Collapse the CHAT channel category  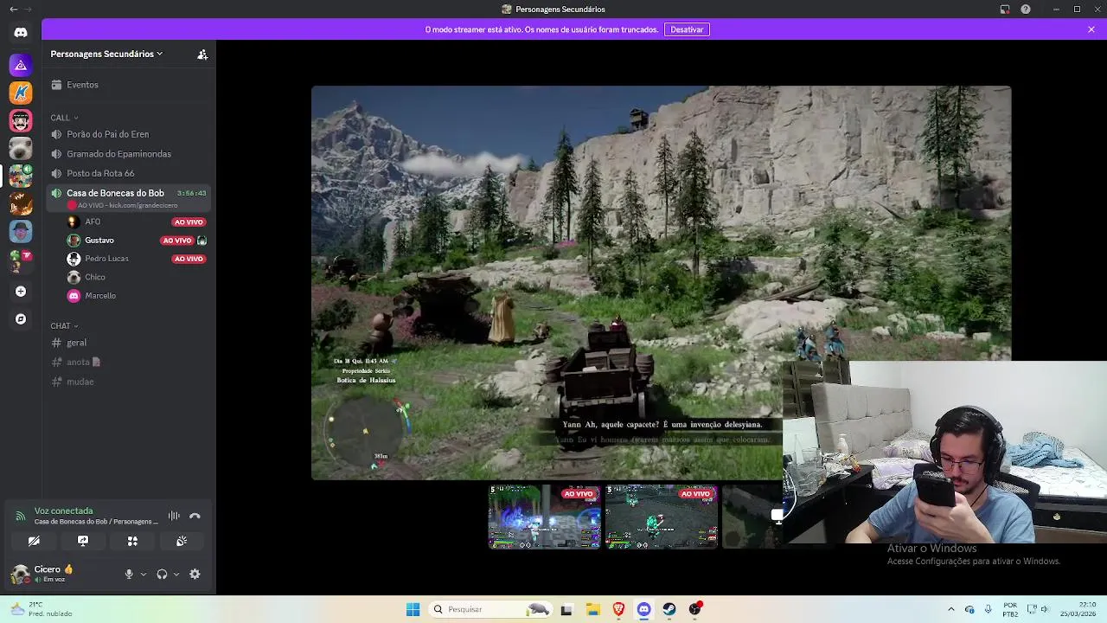pyautogui.click(x=64, y=326)
